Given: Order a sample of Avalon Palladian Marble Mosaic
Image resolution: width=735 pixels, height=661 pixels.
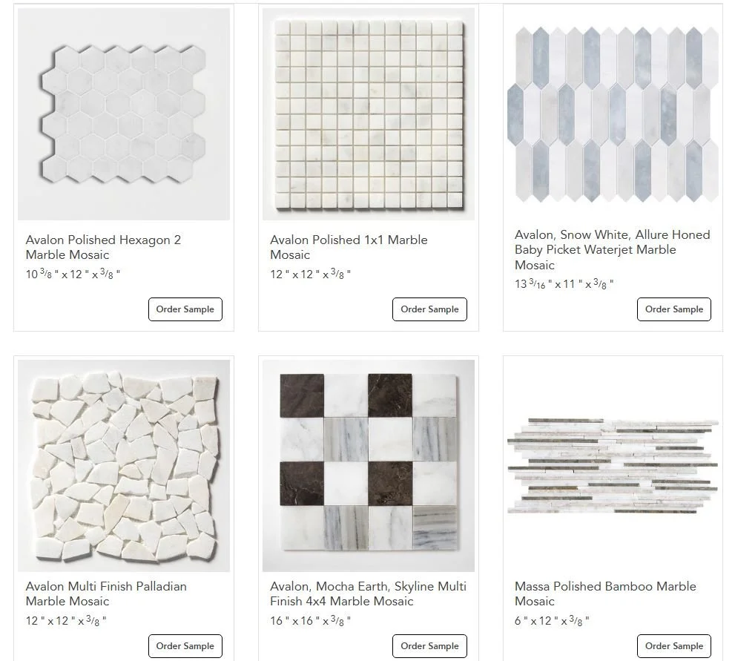Looking at the screenshot, I should click(x=185, y=646).
